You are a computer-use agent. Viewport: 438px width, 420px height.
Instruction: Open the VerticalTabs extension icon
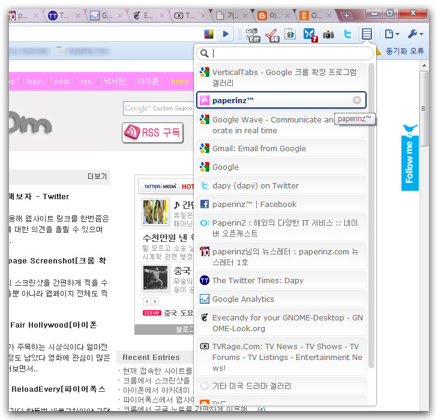click(x=367, y=34)
